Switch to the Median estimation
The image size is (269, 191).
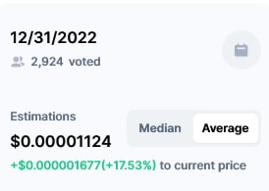point(160,128)
